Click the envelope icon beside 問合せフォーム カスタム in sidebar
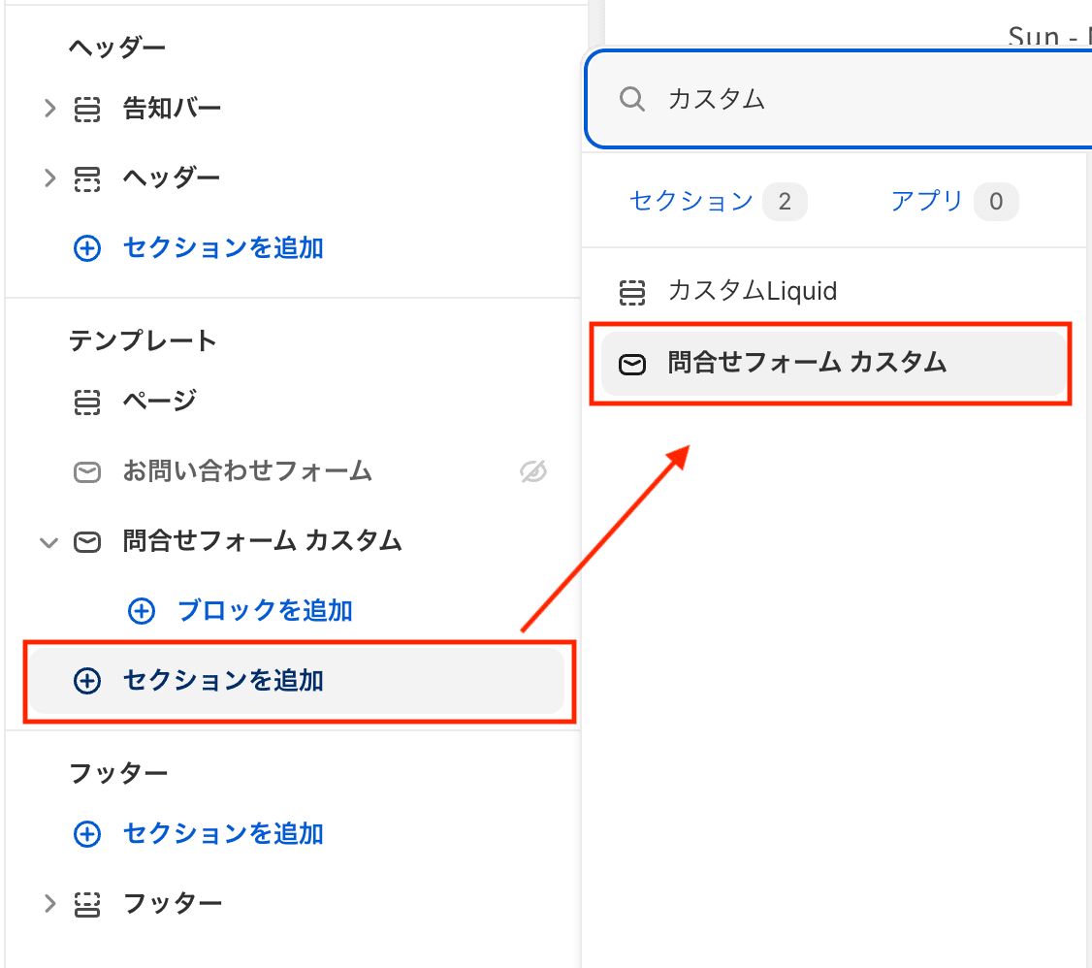The height and width of the screenshot is (968, 1092). pos(88,542)
